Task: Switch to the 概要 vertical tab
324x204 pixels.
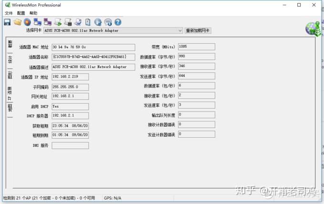Action: click(10, 44)
